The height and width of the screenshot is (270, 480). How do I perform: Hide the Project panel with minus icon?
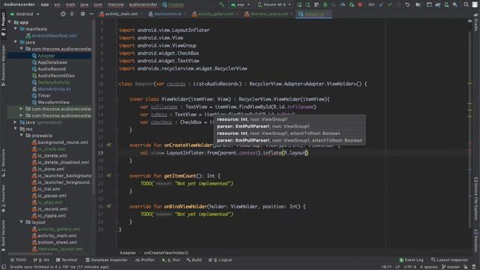click(91, 13)
